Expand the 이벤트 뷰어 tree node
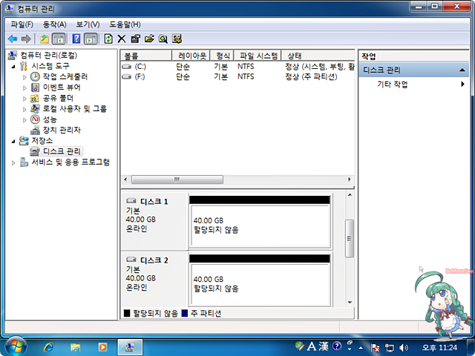The image size is (475, 356). point(24,88)
